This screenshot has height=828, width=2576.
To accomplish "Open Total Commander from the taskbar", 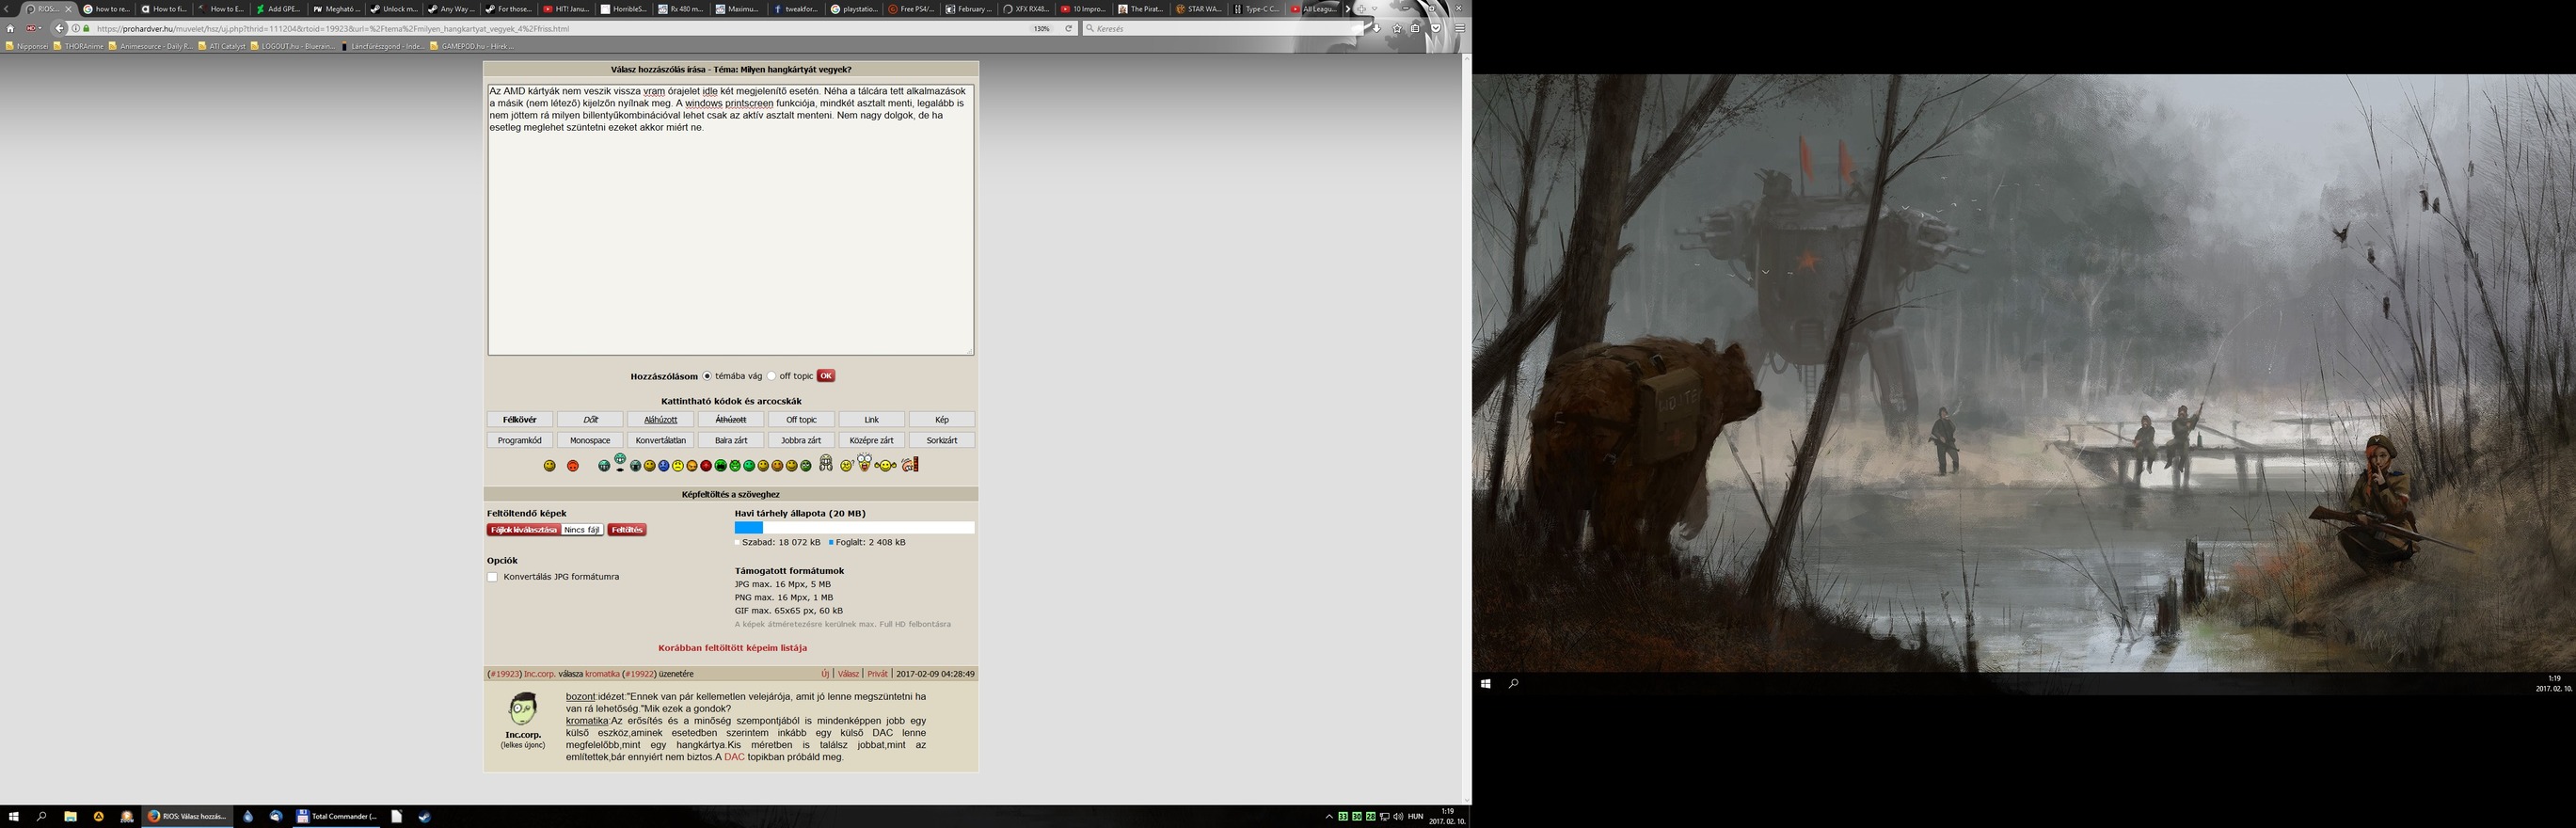I will pos(337,817).
